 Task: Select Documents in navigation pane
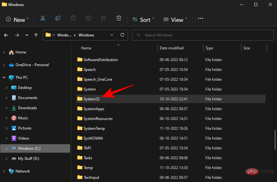pyautogui.click(x=28, y=98)
